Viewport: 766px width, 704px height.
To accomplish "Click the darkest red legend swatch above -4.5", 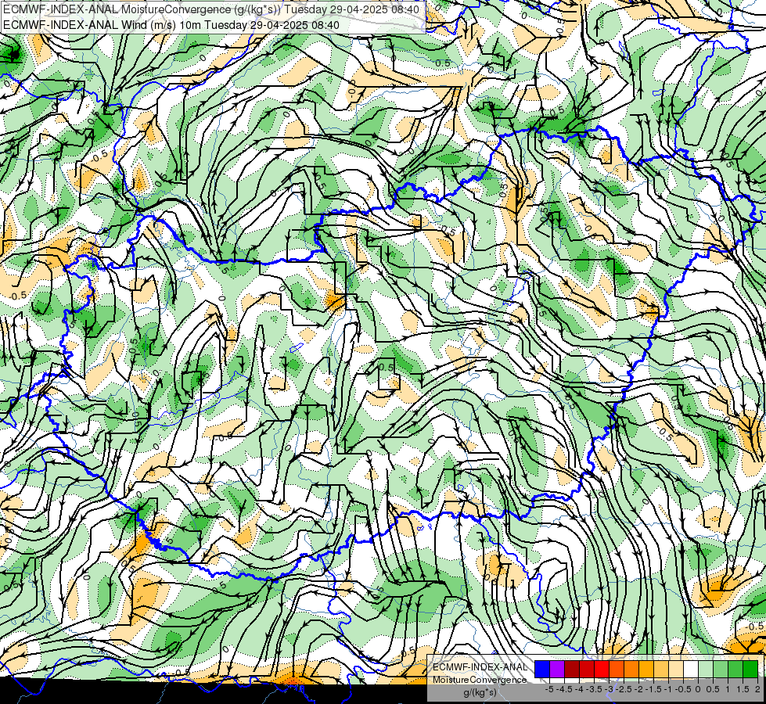I will [572, 670].
